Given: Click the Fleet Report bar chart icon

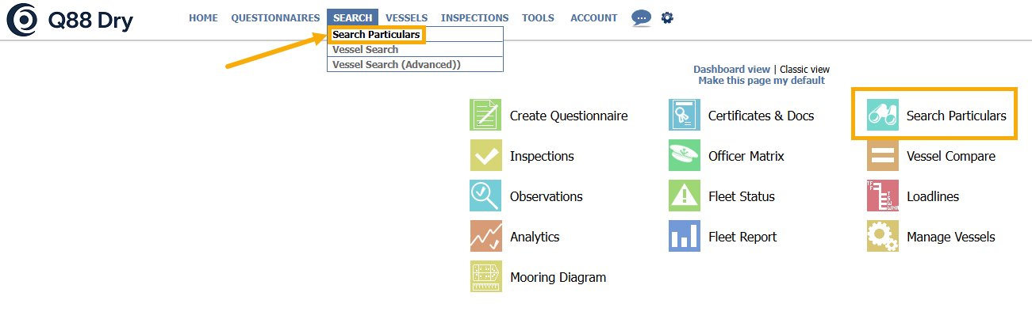Looking at the screenshot, I should [x=684, y=237].
